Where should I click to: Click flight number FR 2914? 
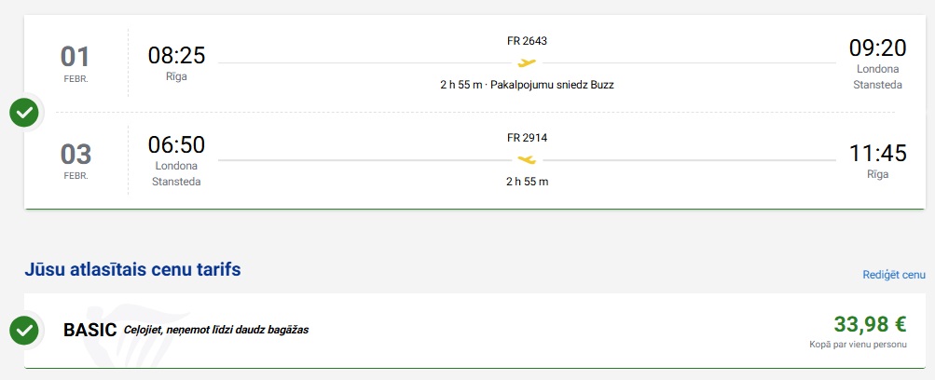click(527, 138)
